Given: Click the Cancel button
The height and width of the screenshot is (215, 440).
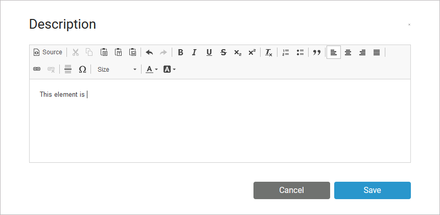Looking at the screenshot, I should pos(291,190).
